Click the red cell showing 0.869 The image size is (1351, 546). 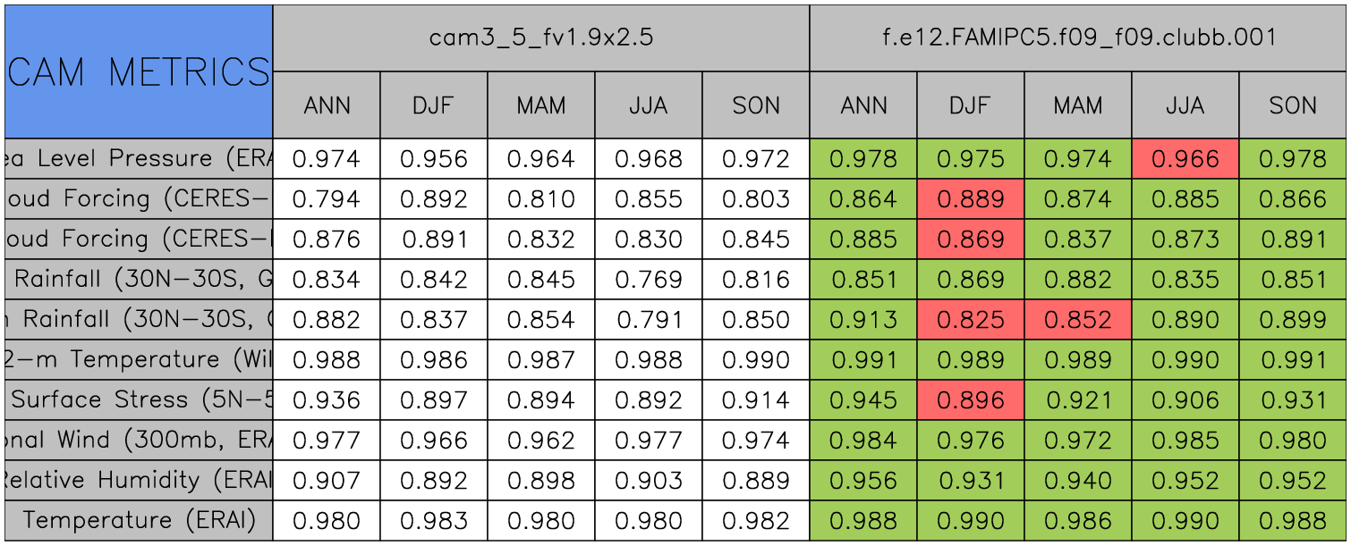point(971,239)
